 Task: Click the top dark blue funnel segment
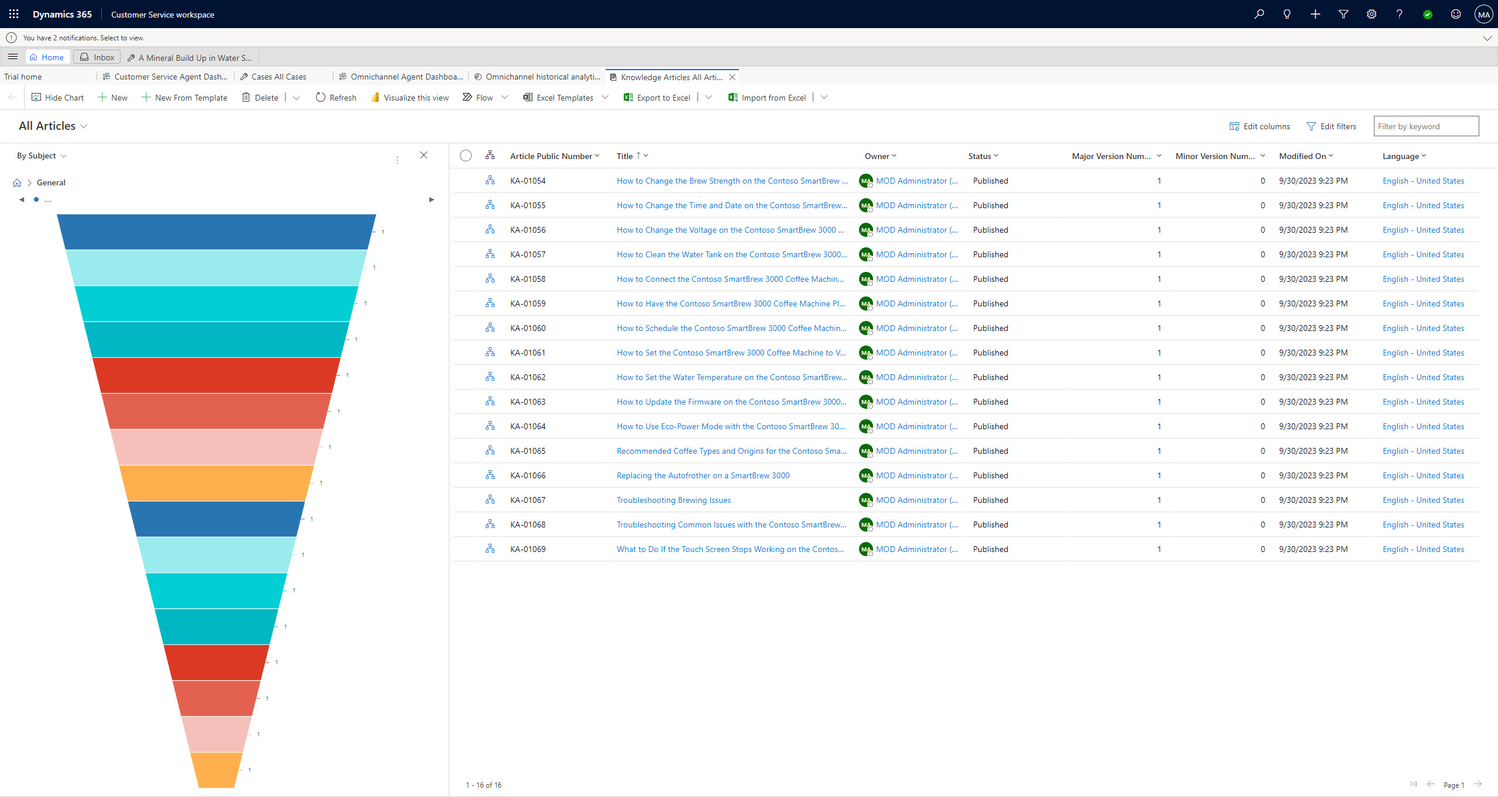217,232
